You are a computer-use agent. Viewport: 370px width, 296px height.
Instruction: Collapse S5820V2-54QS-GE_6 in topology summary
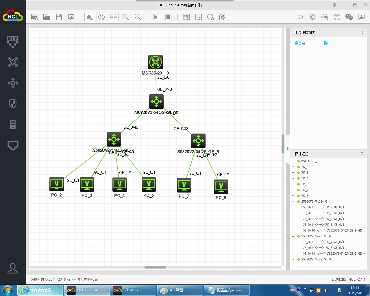click(293, 236)
